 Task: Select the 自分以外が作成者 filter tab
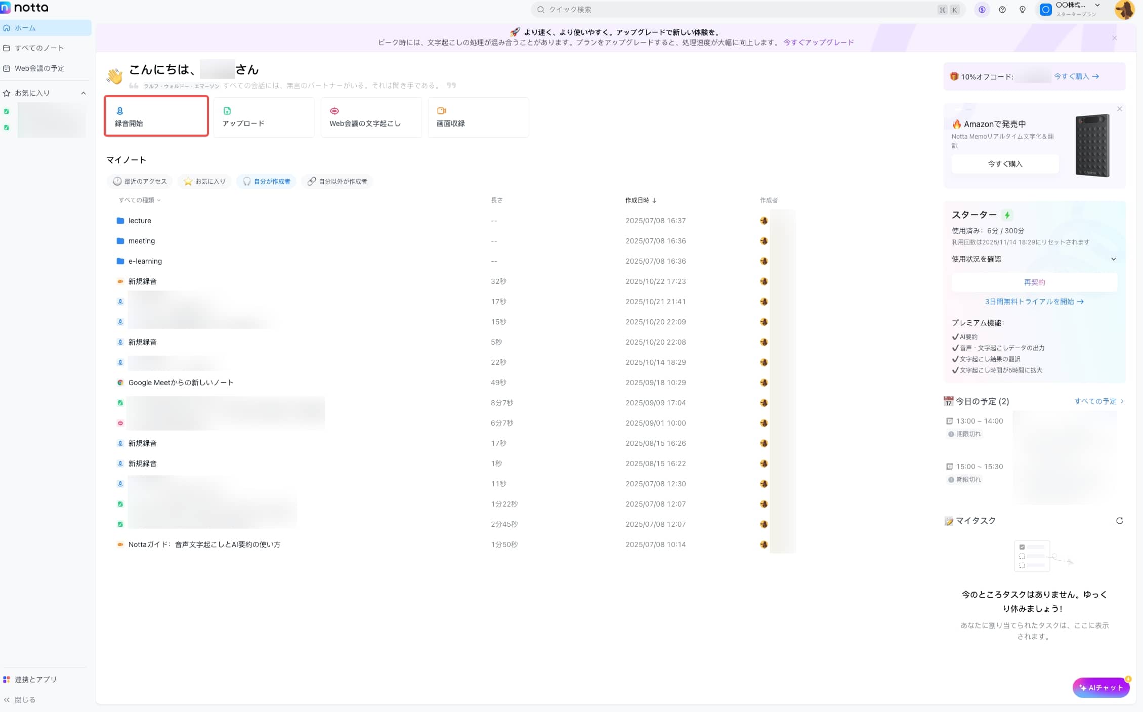pos(337,181)
